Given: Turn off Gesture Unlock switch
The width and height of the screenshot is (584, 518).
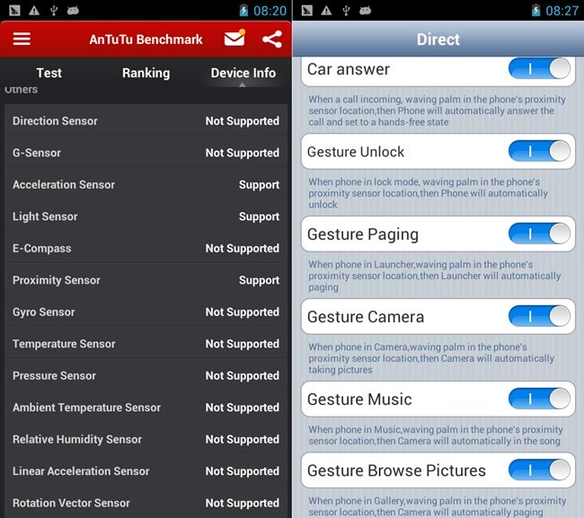Looking at the screenshot, I should click(539, 152).
